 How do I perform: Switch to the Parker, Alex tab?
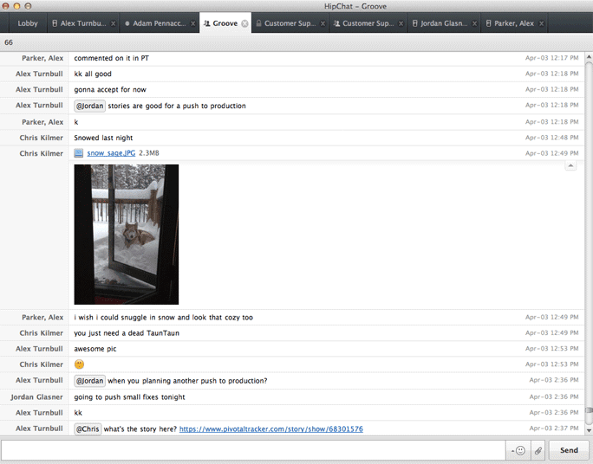(514, 23)
